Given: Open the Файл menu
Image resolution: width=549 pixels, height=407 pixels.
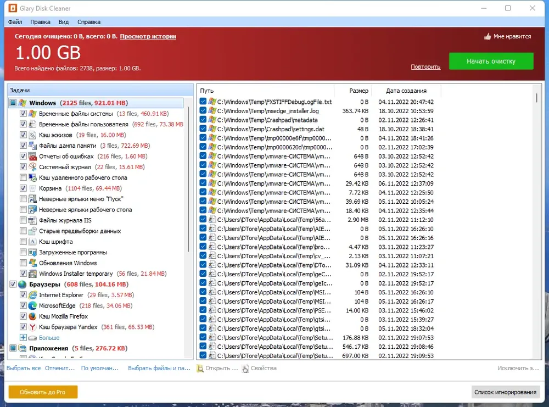Looking at the screenshot, I should [15, 22].
